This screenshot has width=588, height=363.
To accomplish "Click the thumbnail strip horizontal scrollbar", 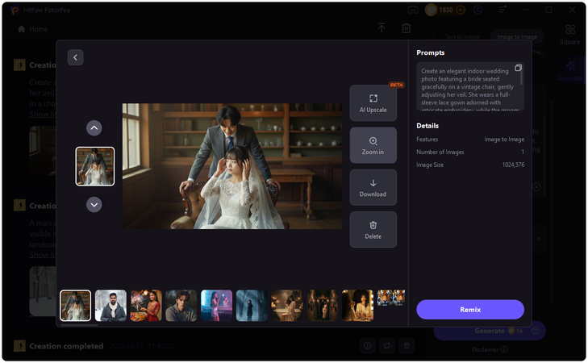I will coord(79,325).
